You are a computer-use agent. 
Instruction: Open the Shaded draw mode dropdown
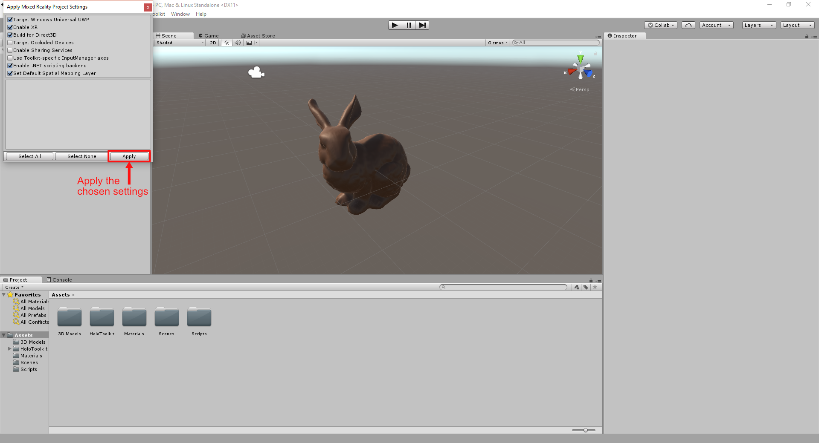(180, 43)
